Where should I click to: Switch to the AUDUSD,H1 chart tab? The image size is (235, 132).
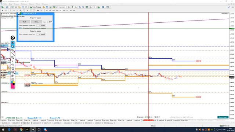pos(57,123)
